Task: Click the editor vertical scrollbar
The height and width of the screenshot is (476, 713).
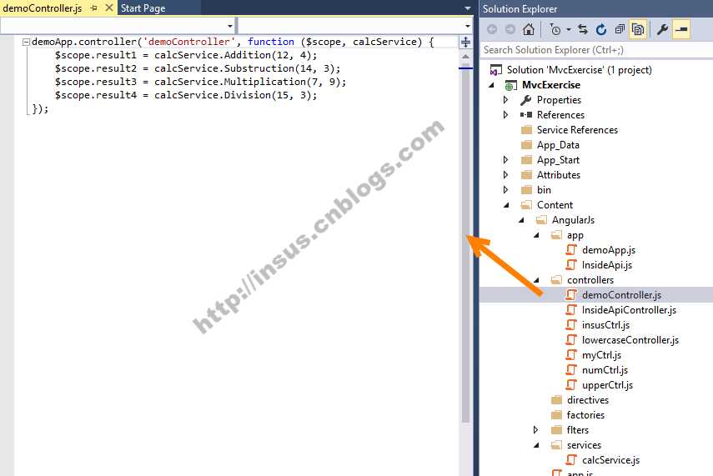Action: coord(465,245)
